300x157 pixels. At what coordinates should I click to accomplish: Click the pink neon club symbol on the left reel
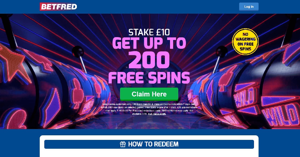(x=77, y=93)
